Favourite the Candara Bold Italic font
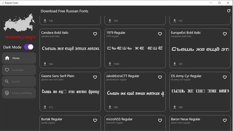This screenshot has height=131, width=233. click(x=95, y=34)
